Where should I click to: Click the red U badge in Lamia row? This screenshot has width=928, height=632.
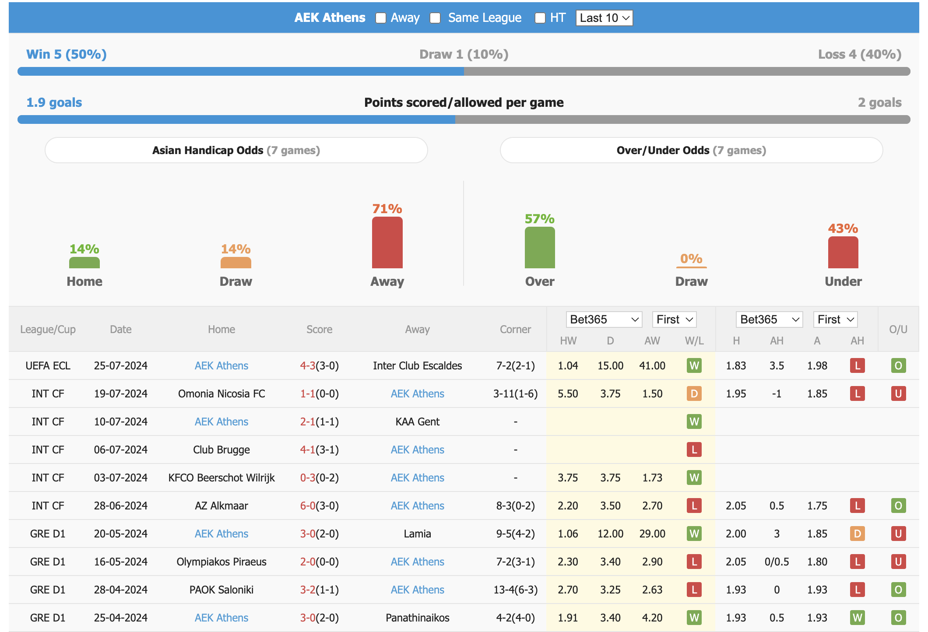click(898, 534)
